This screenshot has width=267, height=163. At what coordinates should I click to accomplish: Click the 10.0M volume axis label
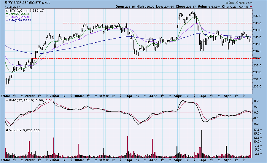(x=258, y=142)
